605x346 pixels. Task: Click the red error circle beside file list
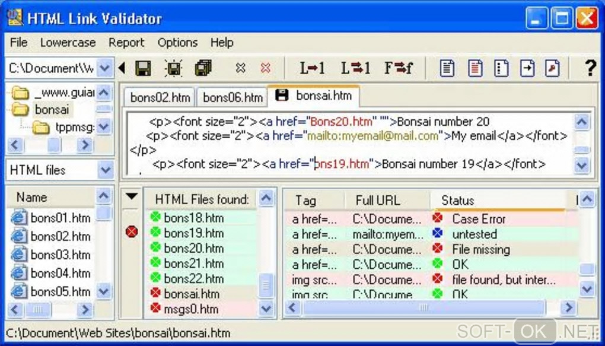pos(132,231)
